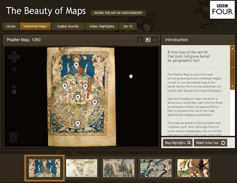This screenshot has height=183, width=237.
Task: Click the pin at the bottom of the disc
Action: pos(77,124)
